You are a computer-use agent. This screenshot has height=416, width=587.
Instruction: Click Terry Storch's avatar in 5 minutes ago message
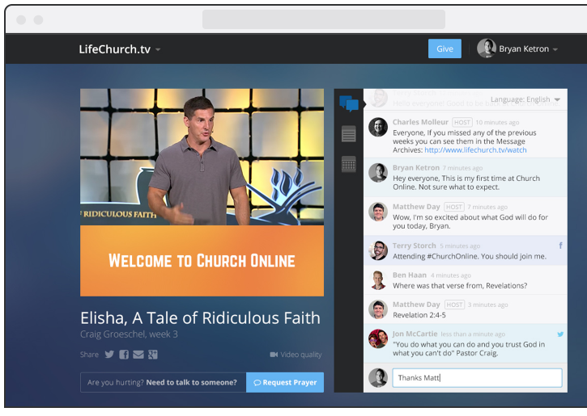[x=378, y=250]
